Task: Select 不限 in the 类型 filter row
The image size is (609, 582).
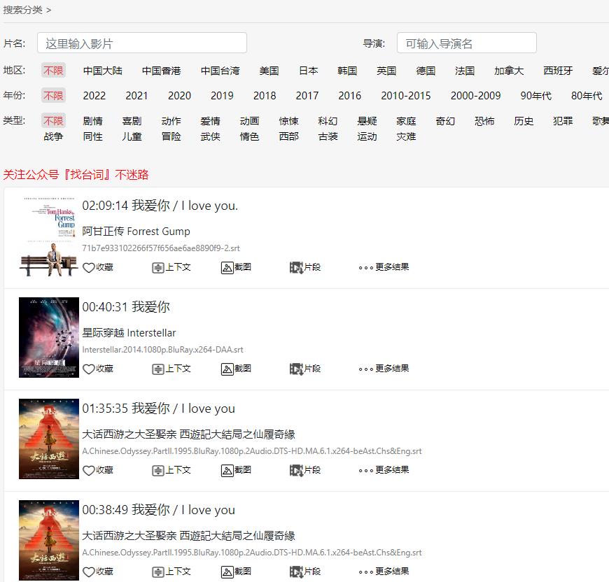Action: click(x=54, y=121)
